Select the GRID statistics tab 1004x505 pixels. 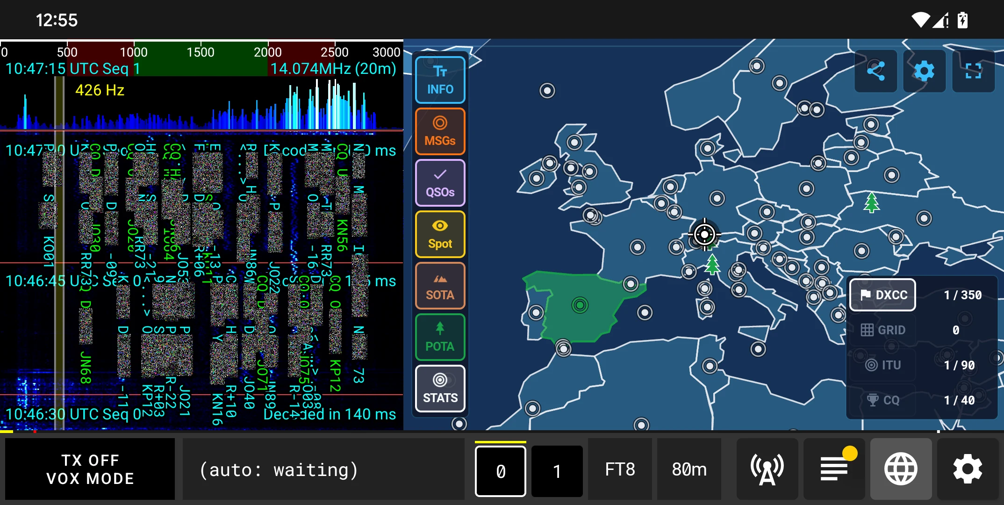click(x=882, y=330)
